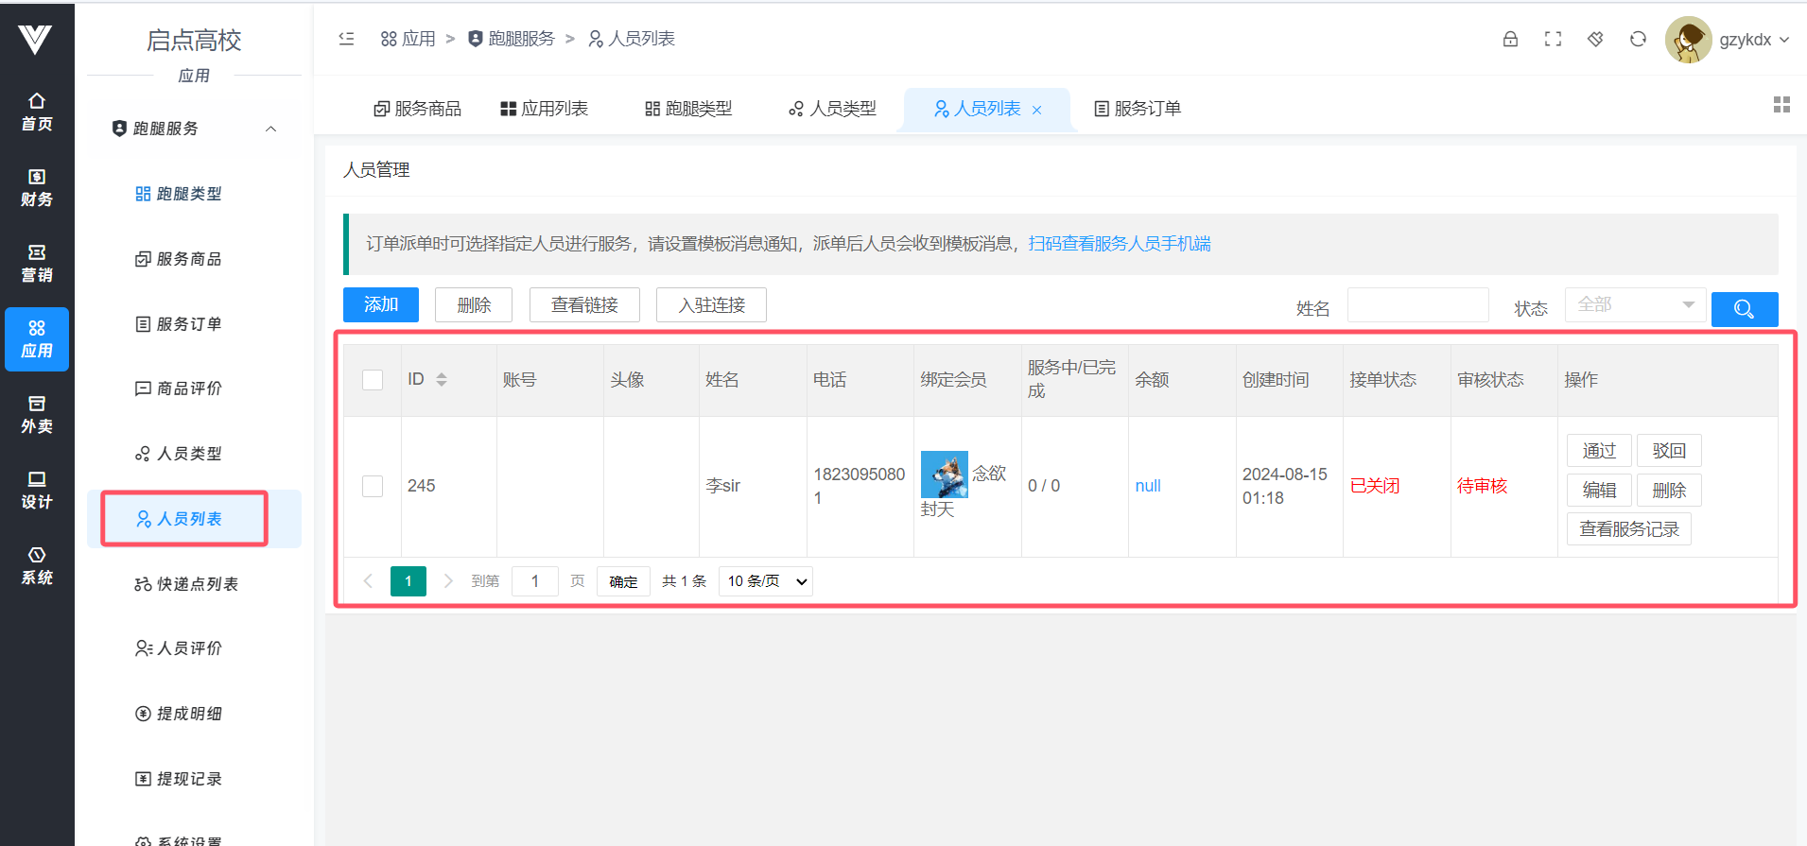This screenshot has width=1807, height=846.
Task: Open the tab grid menu icon
Action: [x=1781, y=105]
